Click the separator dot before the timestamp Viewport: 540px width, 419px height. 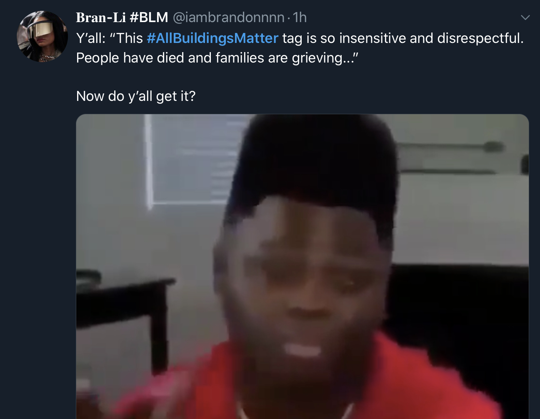tap(289, 18)
